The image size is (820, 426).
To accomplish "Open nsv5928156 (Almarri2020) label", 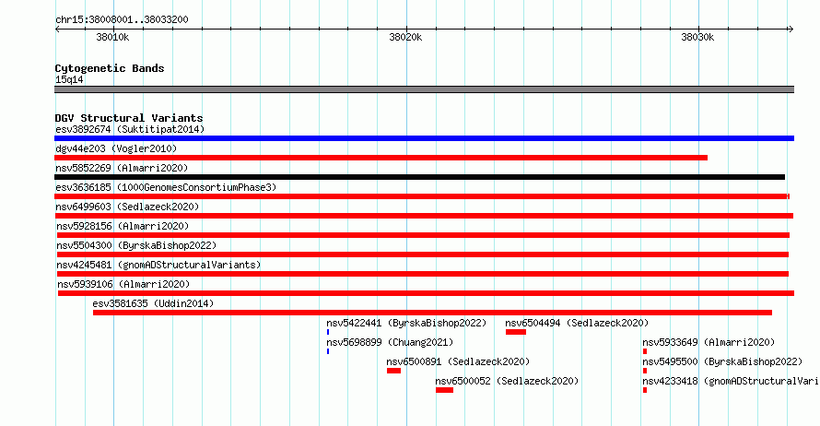I will click(123, 226).
